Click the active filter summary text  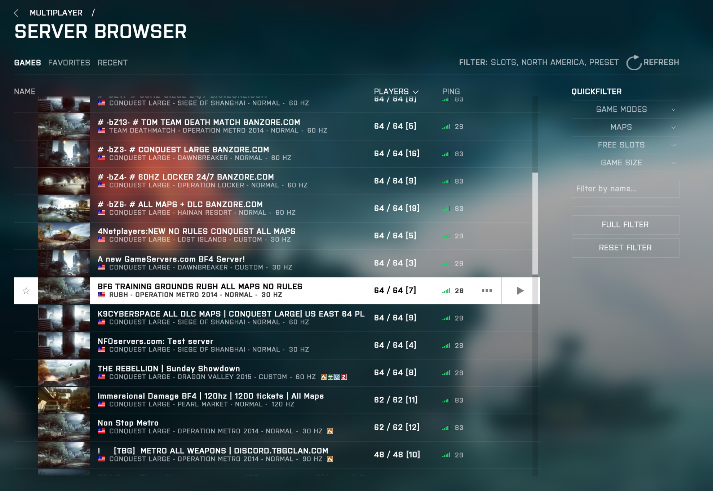tap(539, 62)
